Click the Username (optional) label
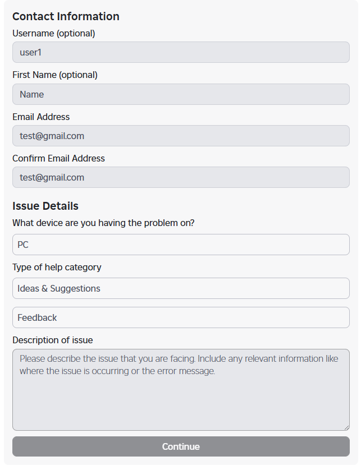The width and height of the screenshot is (361, 470). (54, 34)
